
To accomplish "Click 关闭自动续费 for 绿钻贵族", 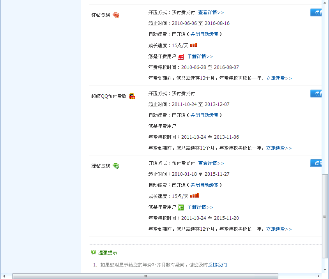I will pos(204,185).
